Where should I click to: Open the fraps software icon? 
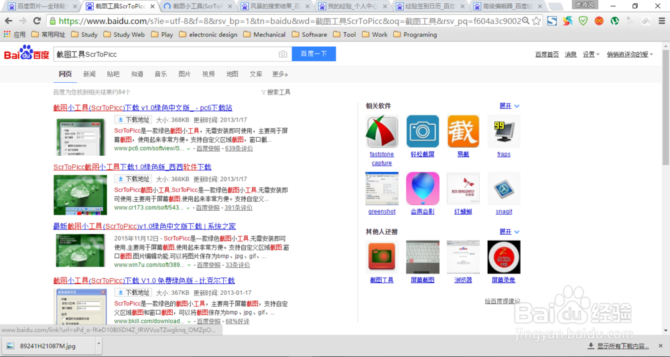[x=504, y=132]
